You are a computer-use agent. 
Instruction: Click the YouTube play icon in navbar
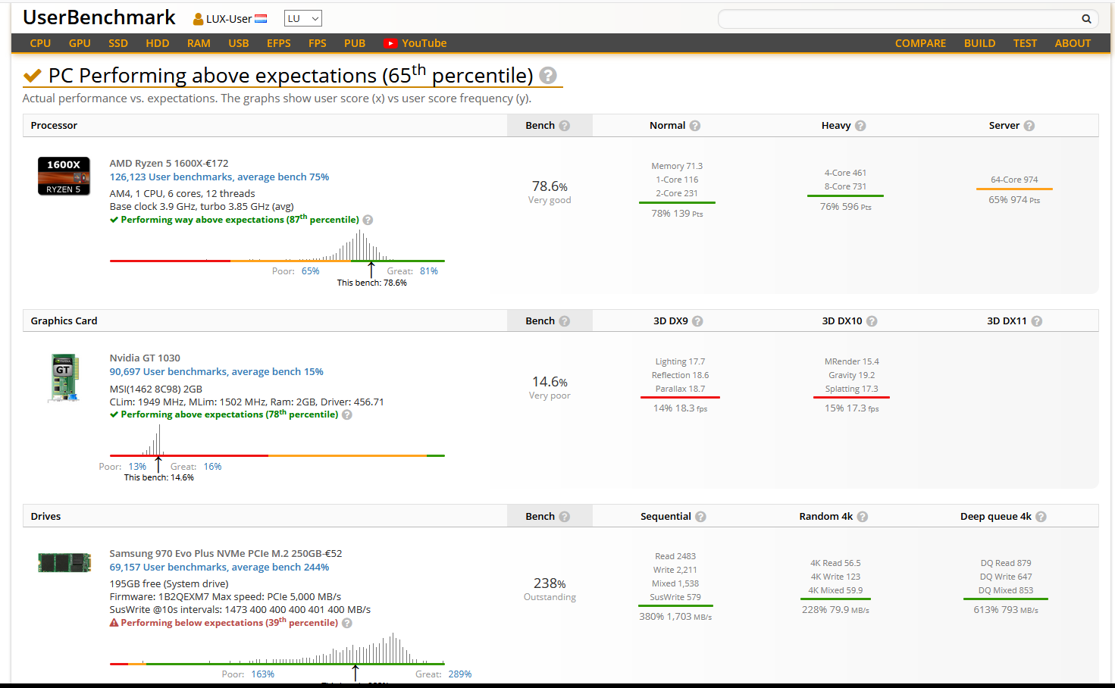390,43
